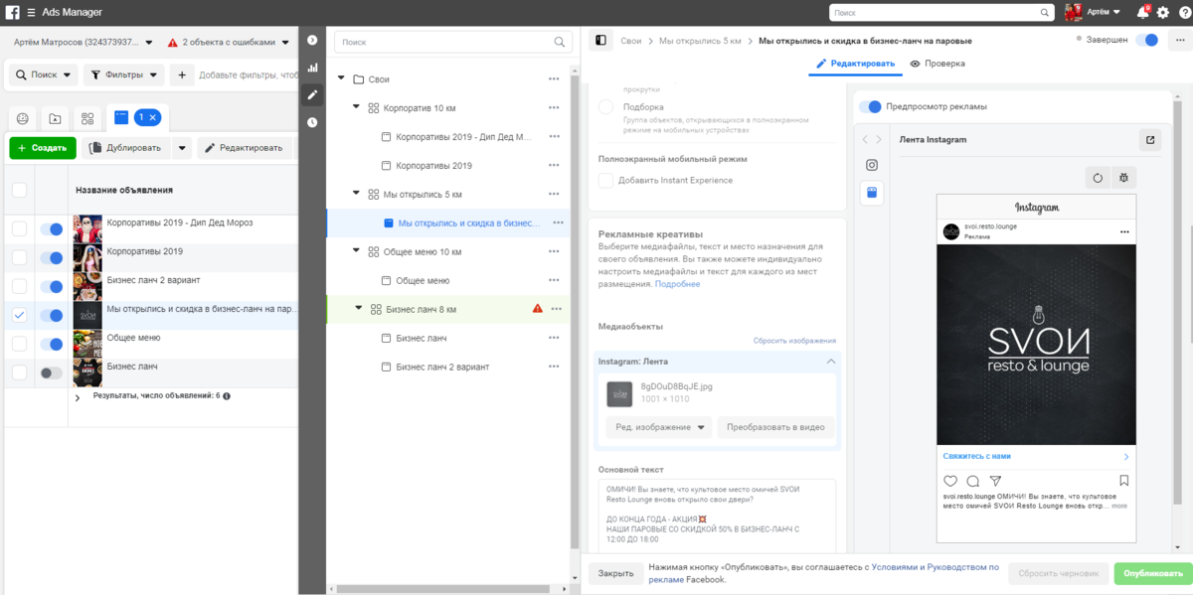Open the ad preview in external window

click(1150, 140)
